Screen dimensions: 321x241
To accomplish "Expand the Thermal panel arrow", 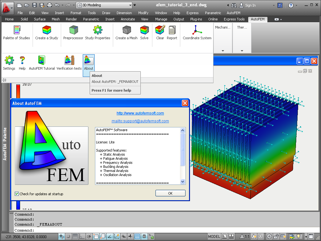I will (x=242, y=51).
